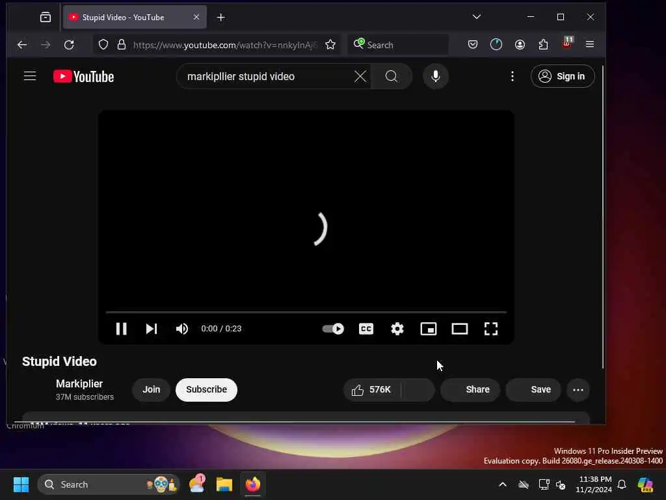Image resolution: width=666 pixels, height=500 pixels.
Task: Click the Firefox URL address bar
Action: pyautogui.click(x=225, y=45)
